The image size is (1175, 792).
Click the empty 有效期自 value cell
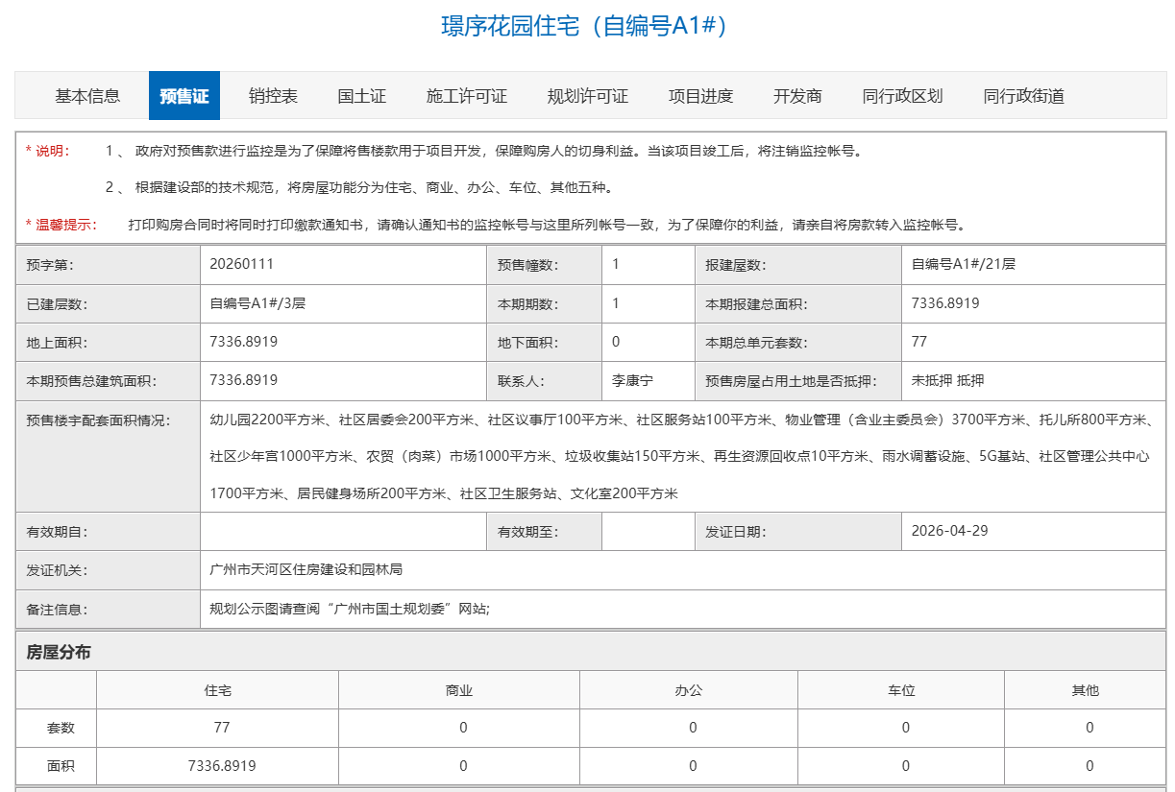tap(343, 532)
